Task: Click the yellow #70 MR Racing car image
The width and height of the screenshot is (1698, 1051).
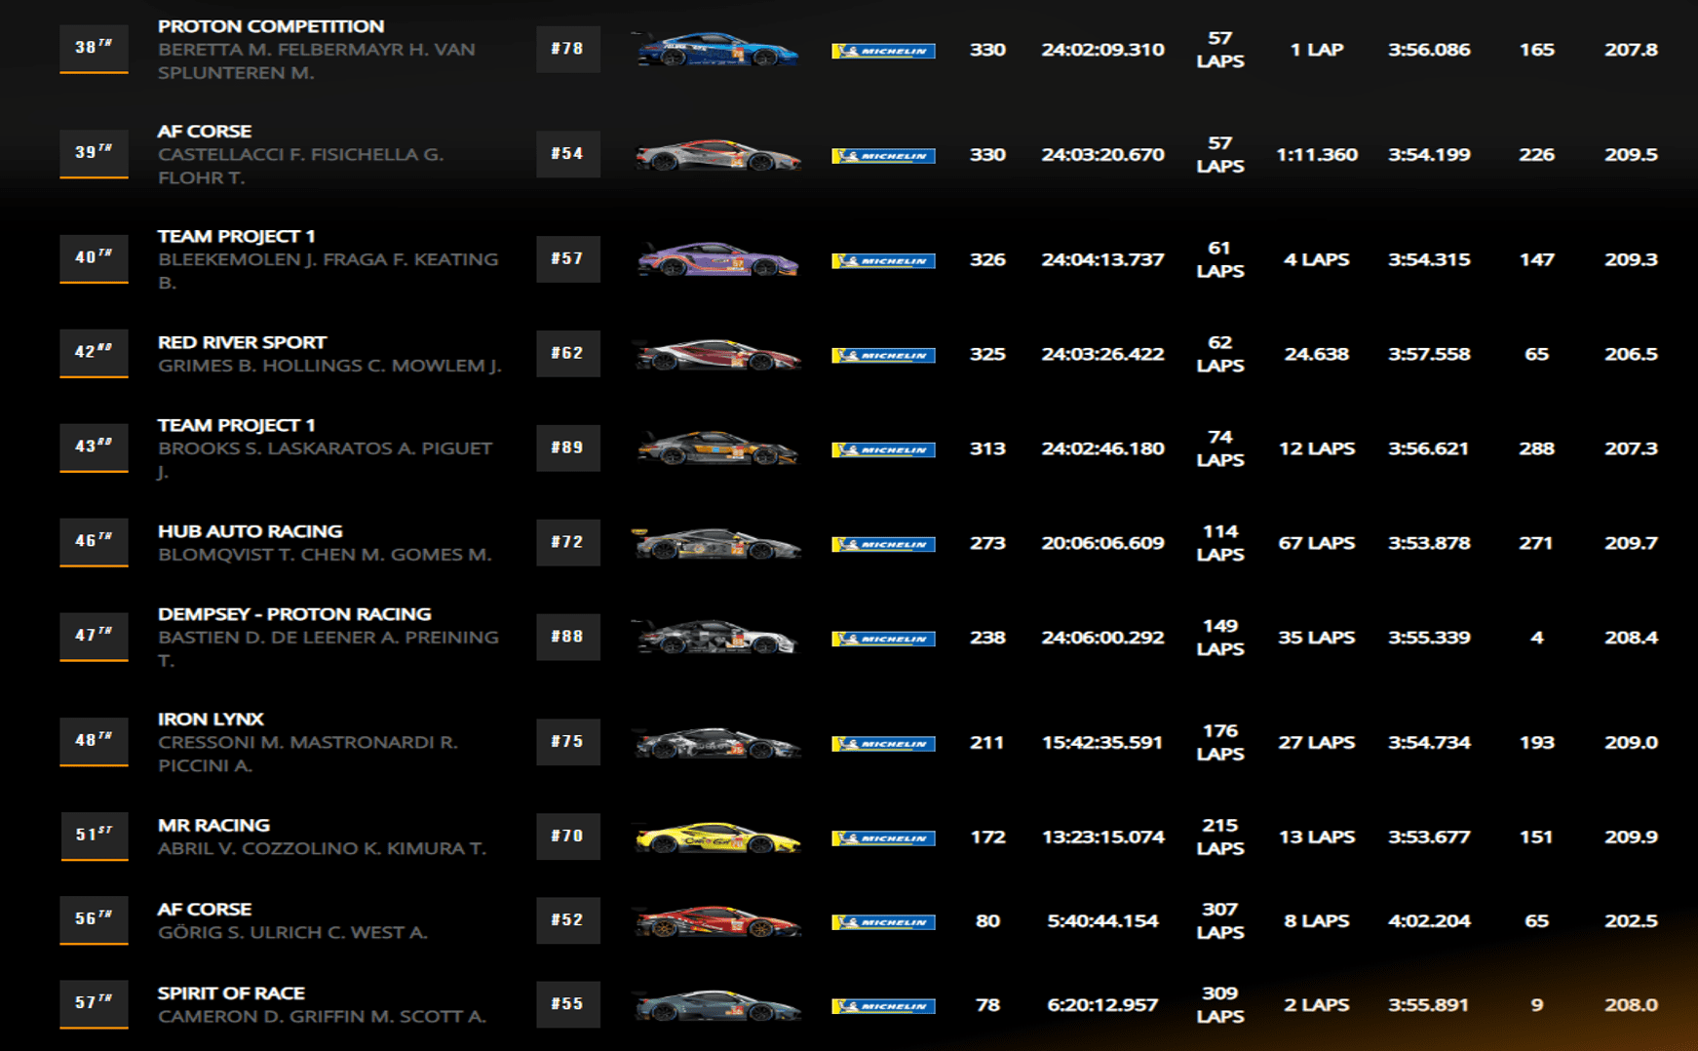Action: tap(717, 837)
